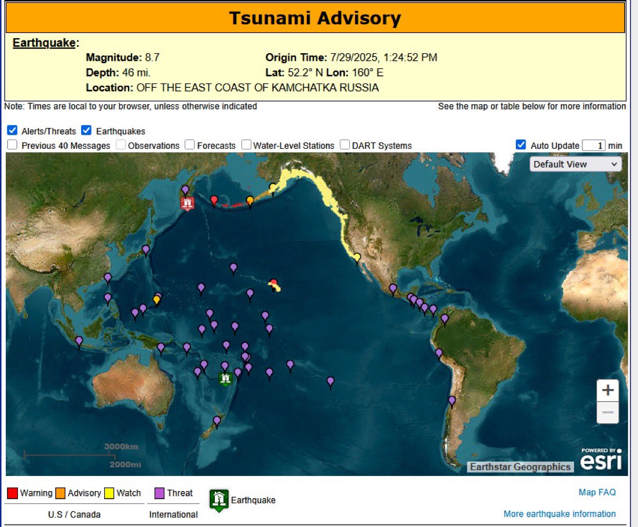Image resolution: width=638 pixels, height=527 pixels.
Task: Click the red earthquake epicenter icon near Kamchatka
Action: (x=187, y=203)
